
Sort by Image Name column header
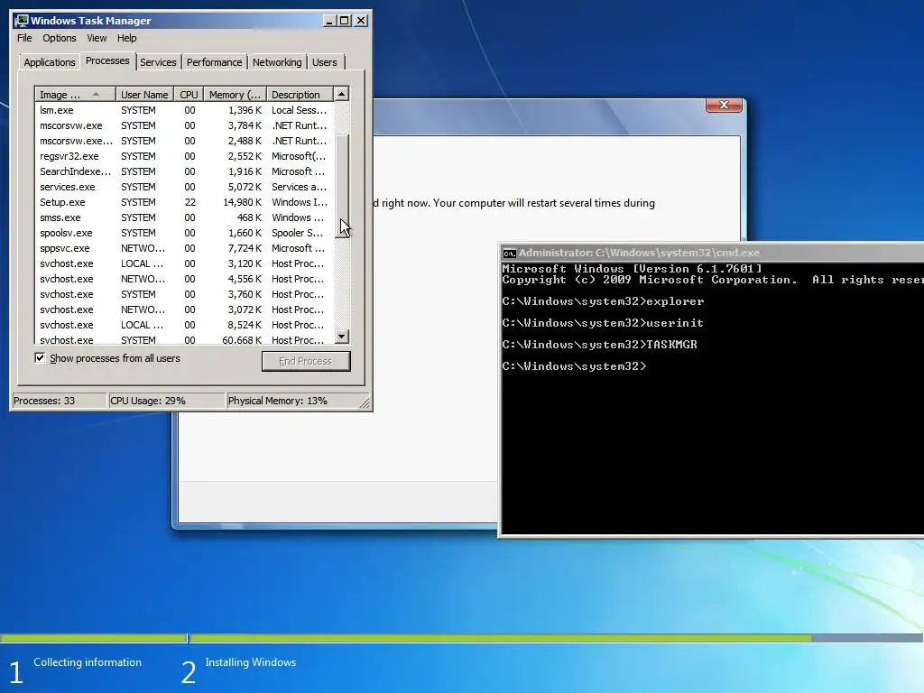coord(75,94)
